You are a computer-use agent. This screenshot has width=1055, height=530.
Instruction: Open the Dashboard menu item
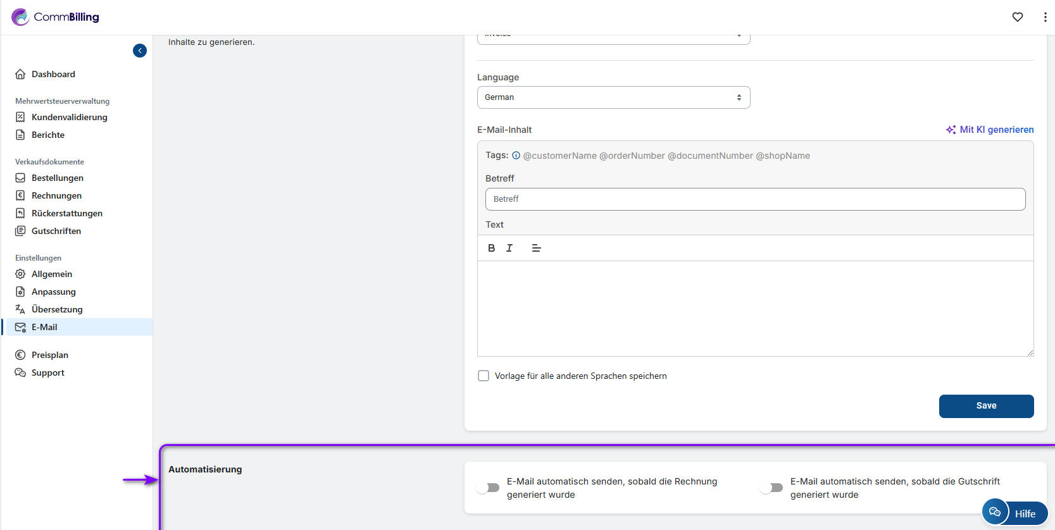click(x=53, y=74)
